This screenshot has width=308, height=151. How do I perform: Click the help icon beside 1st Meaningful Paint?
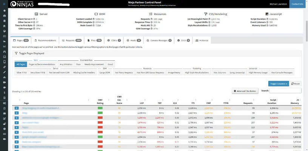[x=209, y=18]
